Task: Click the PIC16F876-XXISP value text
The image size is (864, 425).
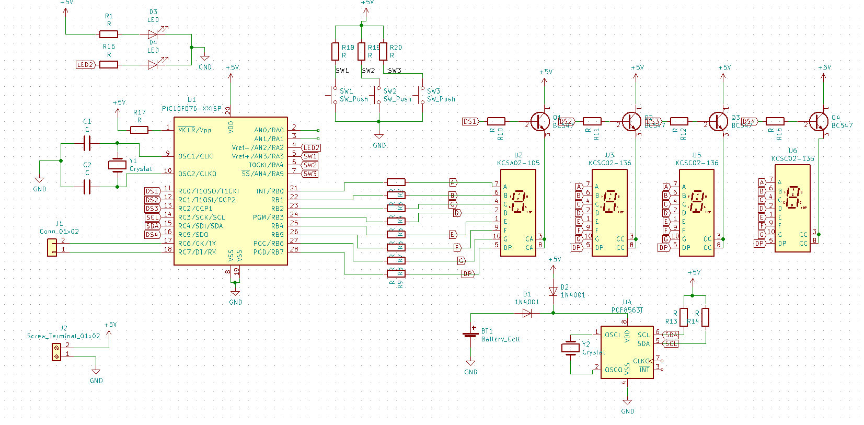Action: coord(192,108)
